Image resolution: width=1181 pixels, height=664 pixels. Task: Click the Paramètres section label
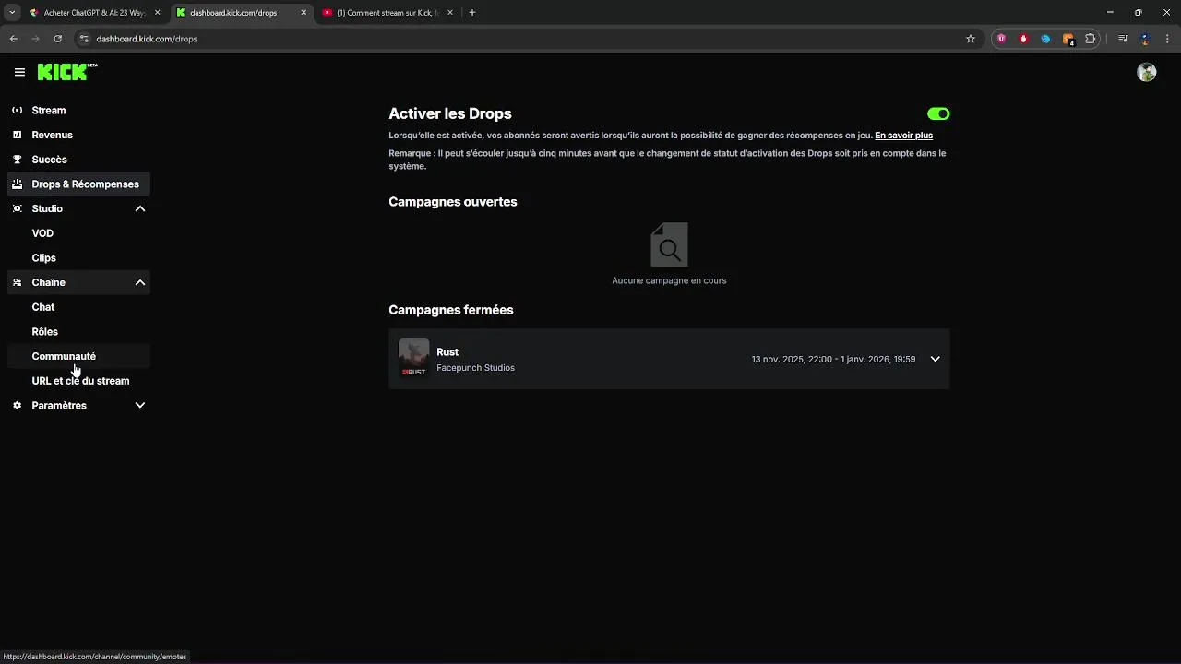(59, 405)
